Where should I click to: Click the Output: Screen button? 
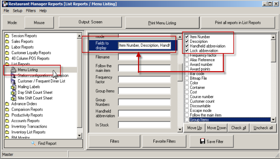pyautogui.click(x=90, y=22)
